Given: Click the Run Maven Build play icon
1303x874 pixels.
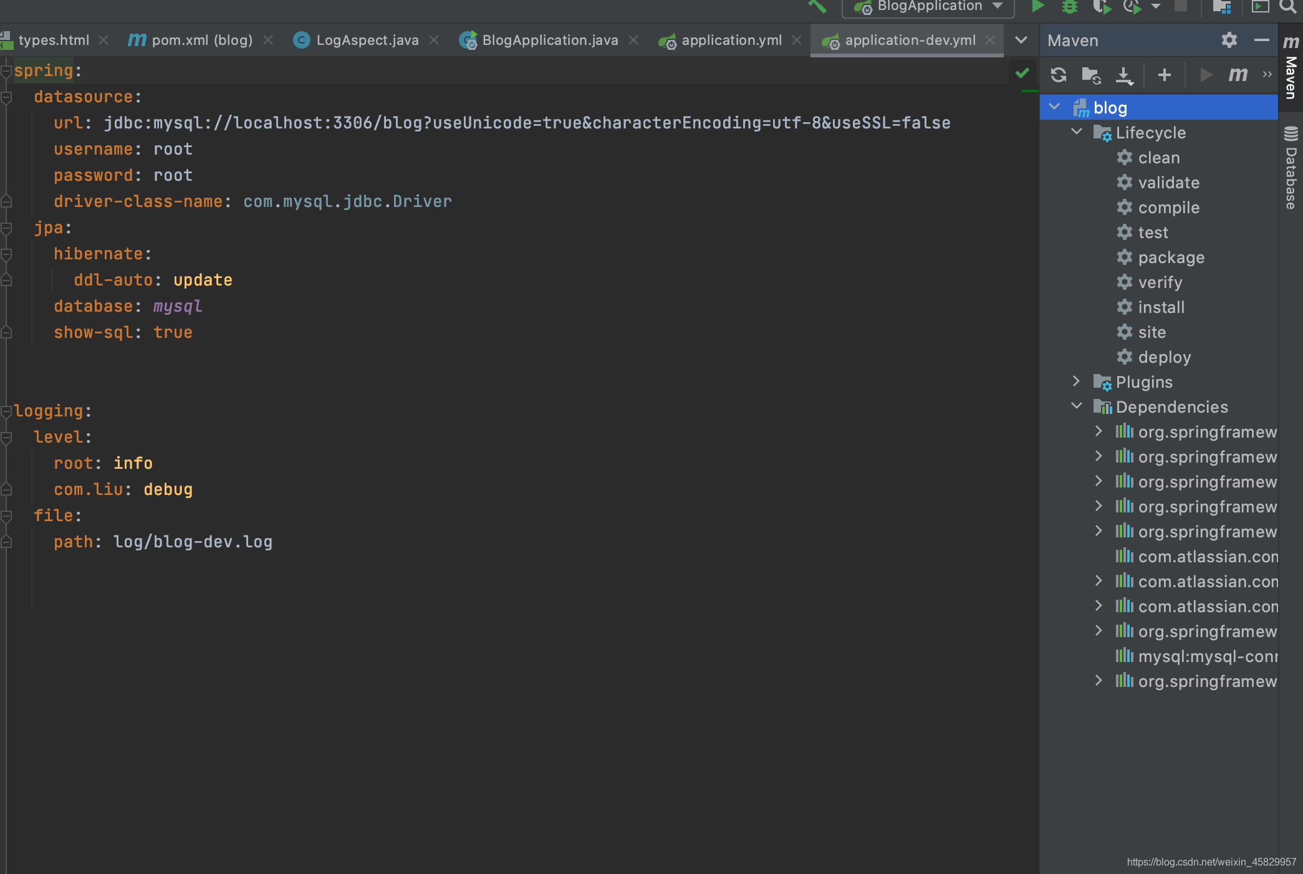Looking at the screenshot, I should [x=1206, y=75].
